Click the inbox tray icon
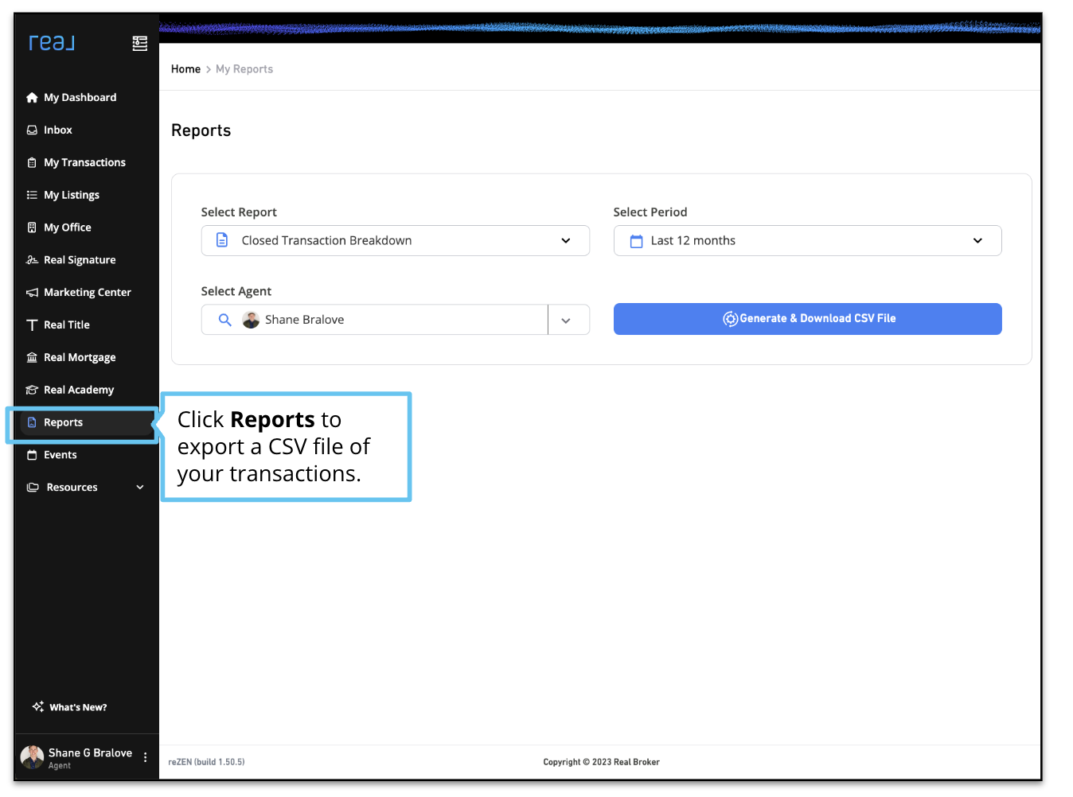 tap(32, 130)
